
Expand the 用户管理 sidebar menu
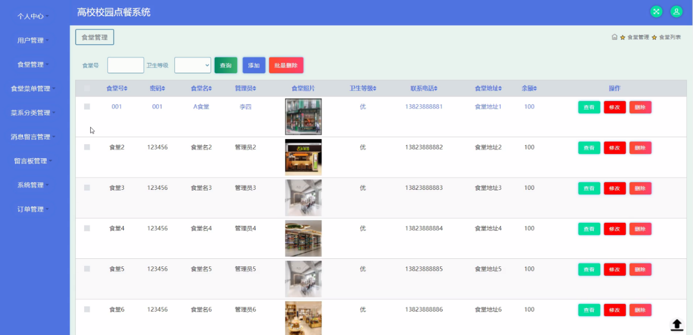[x=34, y=41]
